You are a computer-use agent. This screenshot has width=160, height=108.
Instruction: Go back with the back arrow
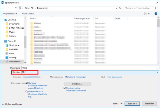tap(3, 8)
